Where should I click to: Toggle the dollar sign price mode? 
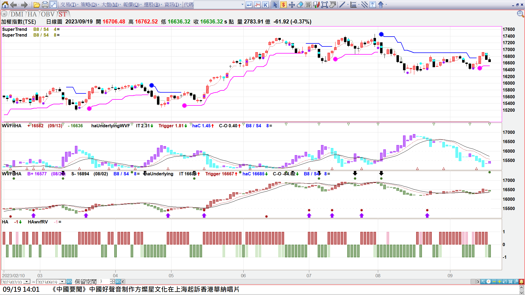(284, 5)
